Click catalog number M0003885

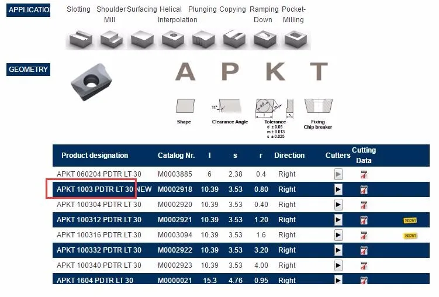click(175, 174)
